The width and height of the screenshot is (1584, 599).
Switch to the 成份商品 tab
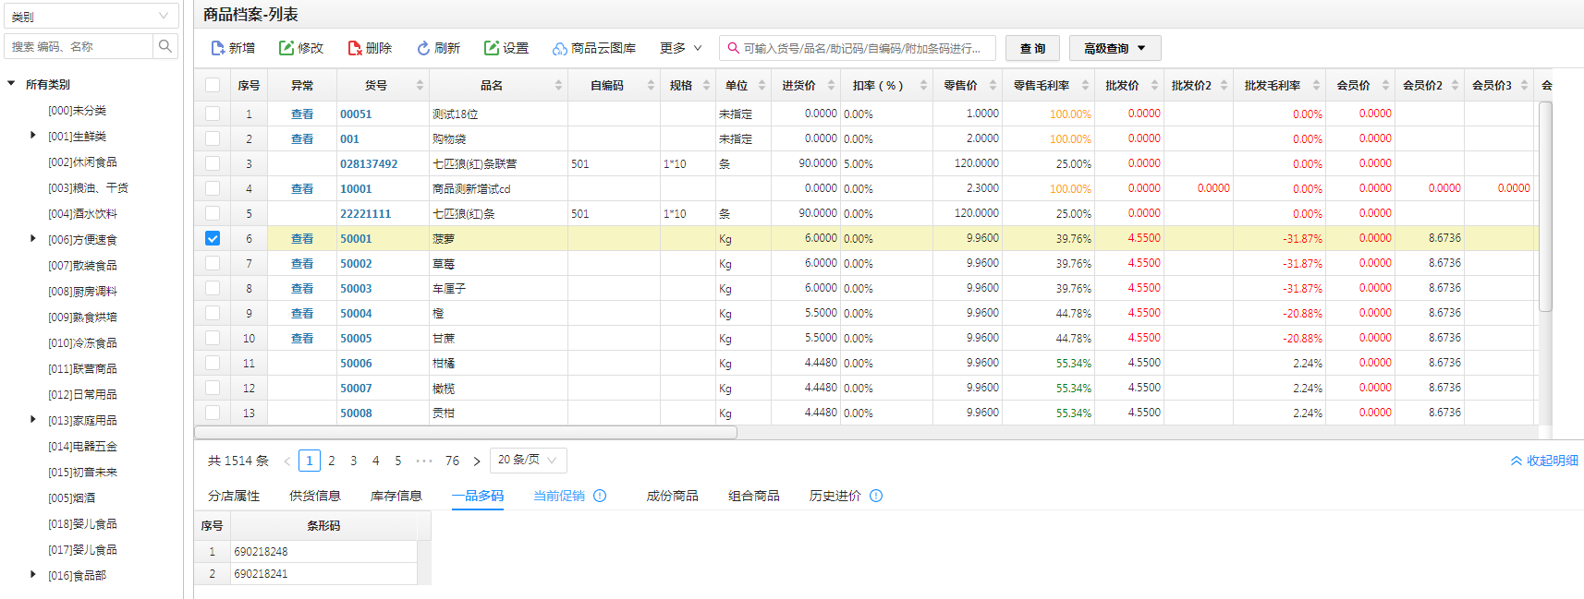click(673, 496)
